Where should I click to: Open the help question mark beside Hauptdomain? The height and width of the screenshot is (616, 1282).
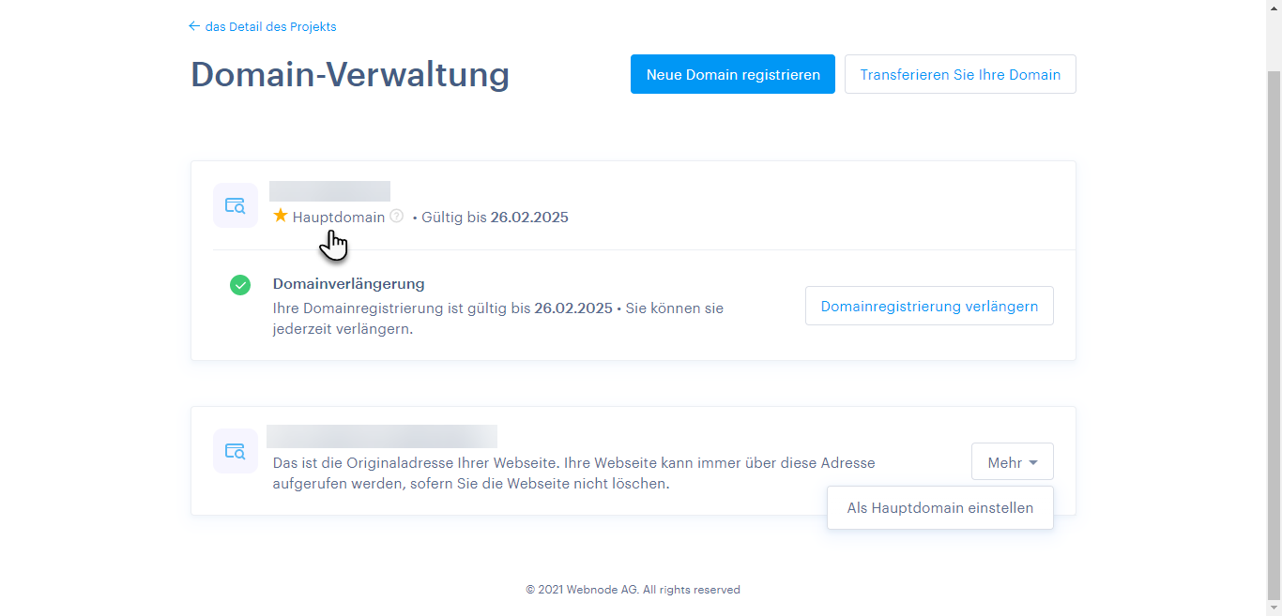tap(396, 217)
